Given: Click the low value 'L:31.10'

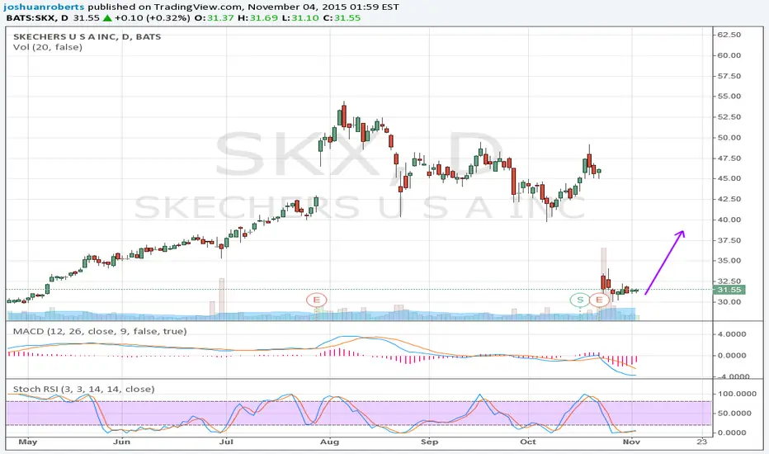Looking at the screenshot, I should [300, 17].
